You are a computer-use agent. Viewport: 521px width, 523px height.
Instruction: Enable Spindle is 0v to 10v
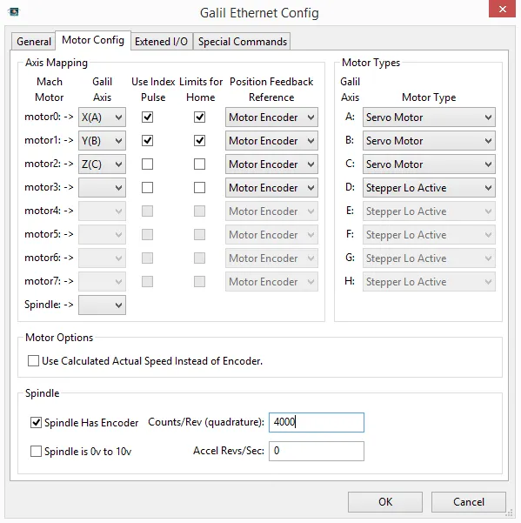click(36, 451)
